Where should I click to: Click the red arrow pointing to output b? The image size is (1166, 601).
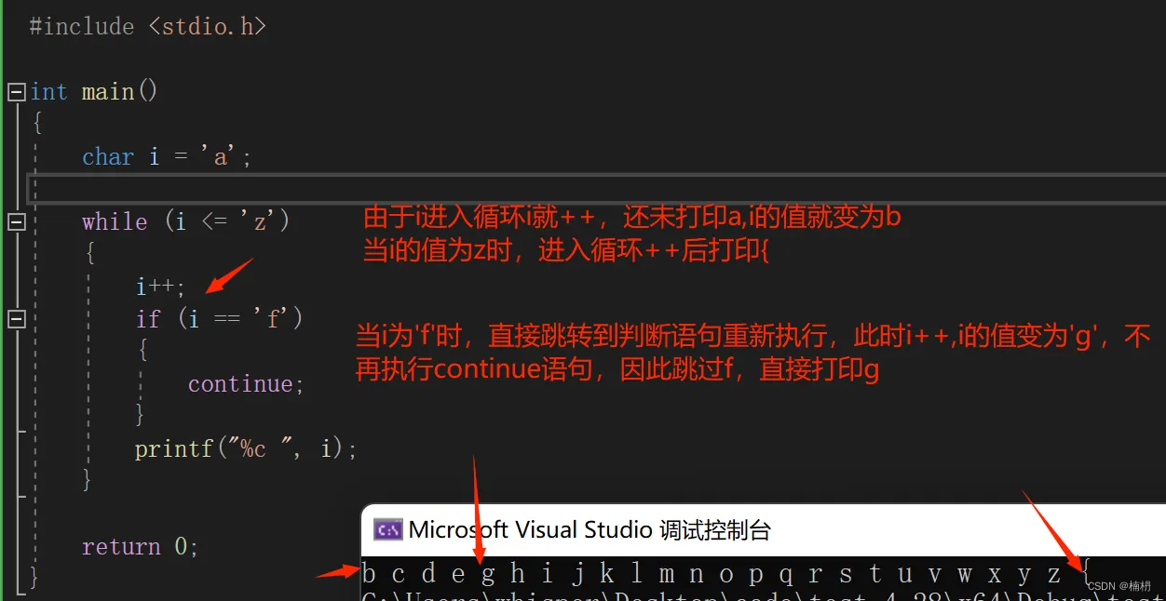[337, 572]
